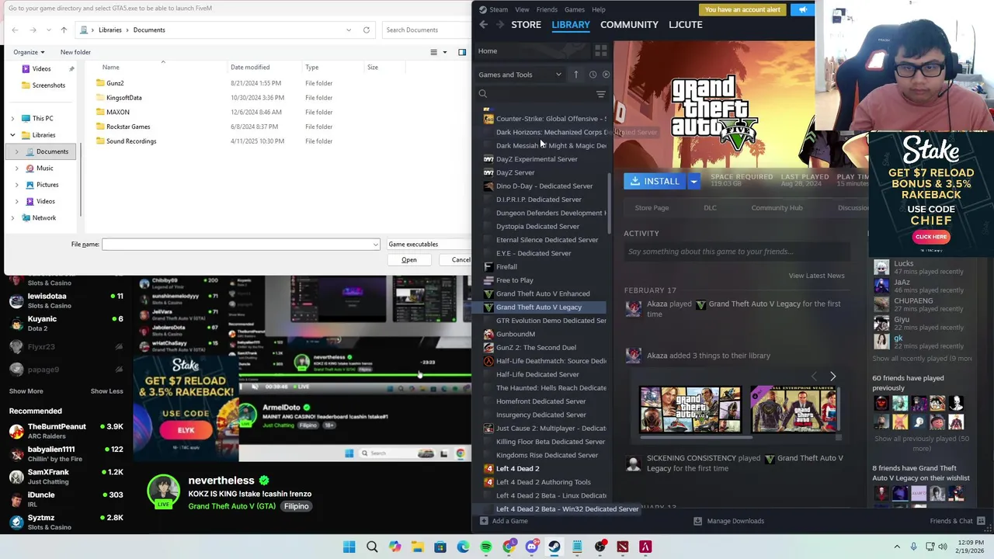Click the library sort ascending arrow icon
Image resolution: width=994 pixels, height=559 pixels.
click(x=575, y=75)
